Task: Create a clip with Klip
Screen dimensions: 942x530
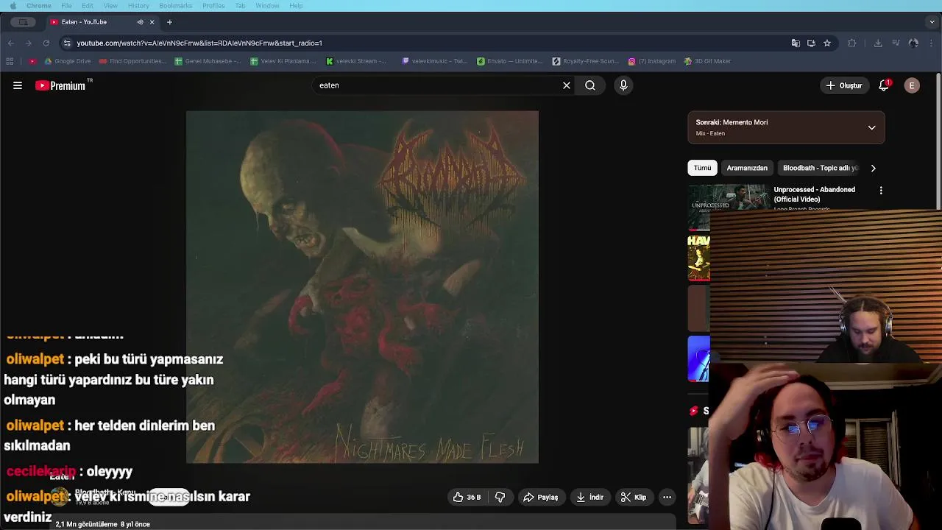Action: (633, 498)
